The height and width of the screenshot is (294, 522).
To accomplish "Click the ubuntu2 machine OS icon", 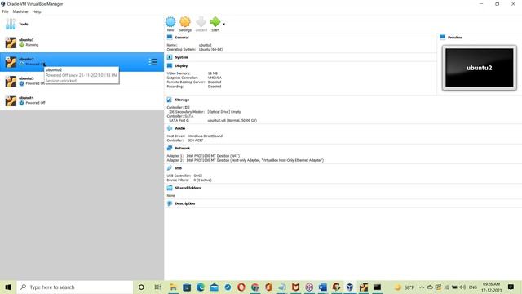I will [11, 62].
